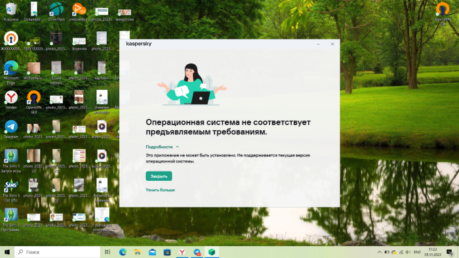Select the Microsoft Edge desktop shortcut
This screenshot has width=459, height=258.
point(11,73)
